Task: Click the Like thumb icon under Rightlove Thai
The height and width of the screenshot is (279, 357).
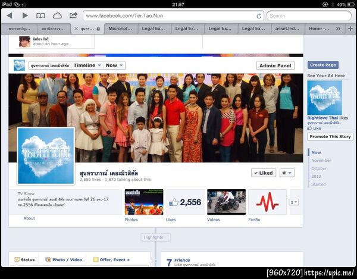Action: click(309, 128)
